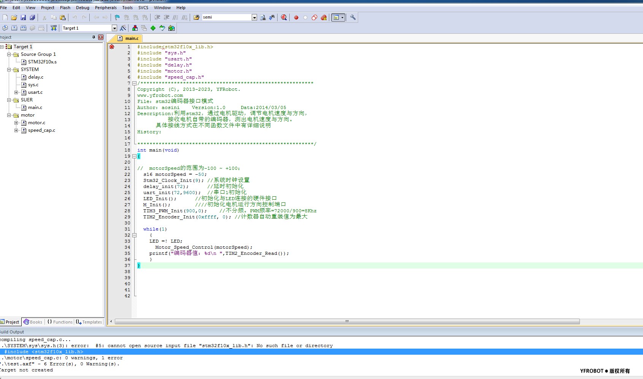Screen dimensions: 643x379
Task: Start the debug session with the magnifier icon
Action: tap(284, 17)
